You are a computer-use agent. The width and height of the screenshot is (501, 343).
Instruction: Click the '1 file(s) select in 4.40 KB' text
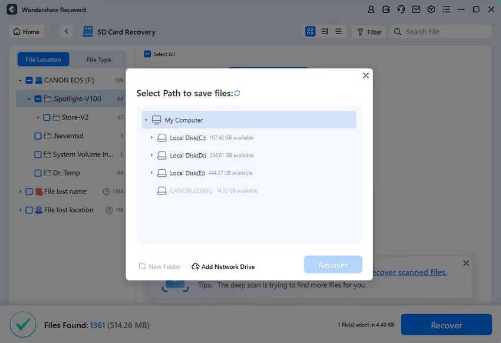click(366, 325)
